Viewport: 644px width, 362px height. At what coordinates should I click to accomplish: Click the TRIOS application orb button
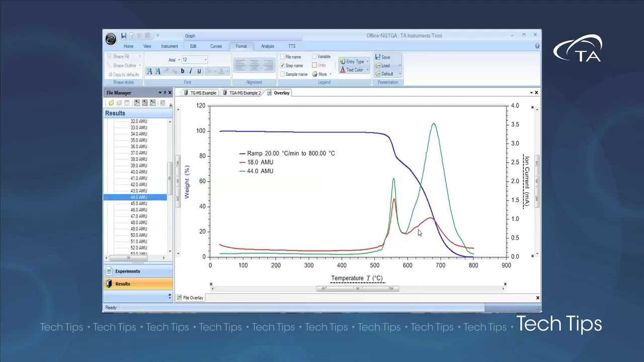(x=111, y=39)
